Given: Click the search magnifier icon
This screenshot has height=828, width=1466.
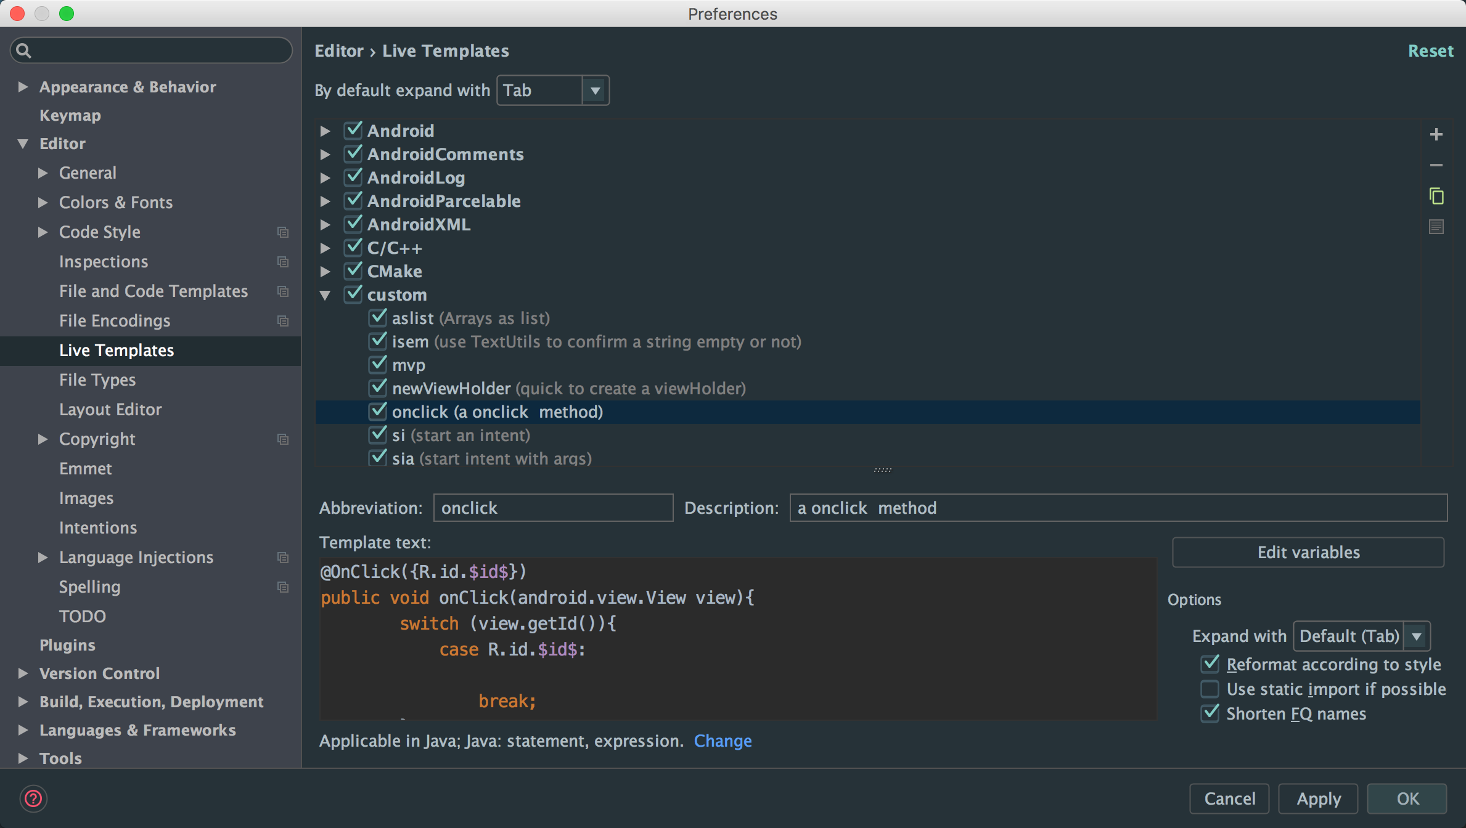Looking at the screenshot, I should 23,51.
